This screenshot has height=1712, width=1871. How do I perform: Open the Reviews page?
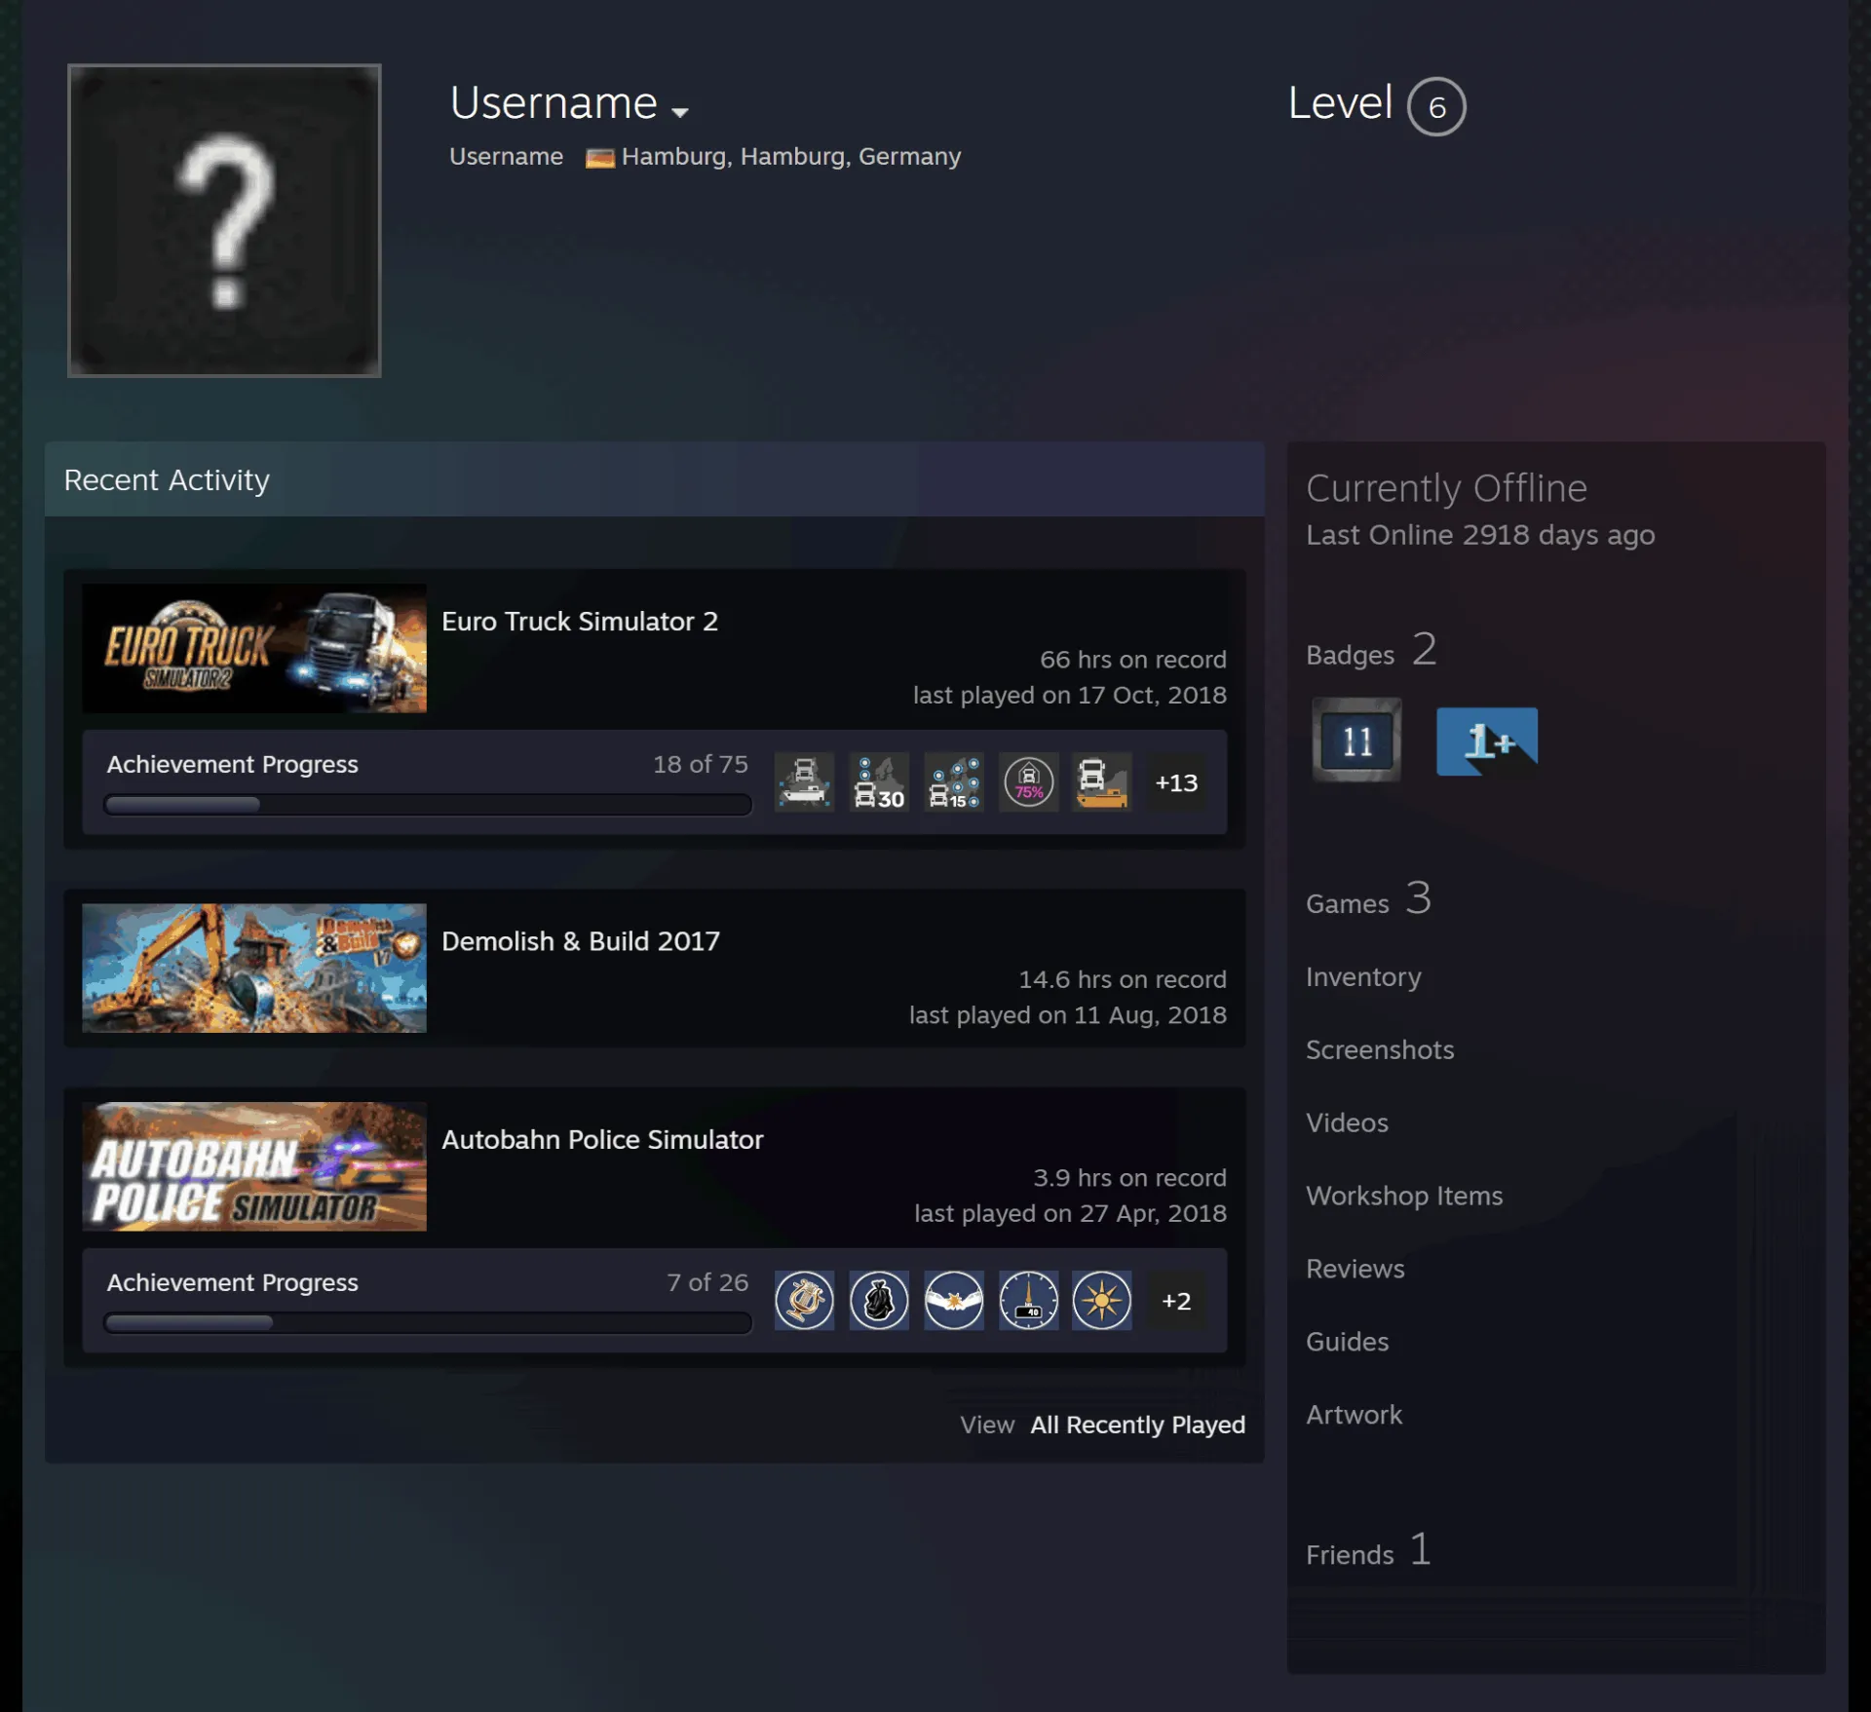(1356, 1270)
